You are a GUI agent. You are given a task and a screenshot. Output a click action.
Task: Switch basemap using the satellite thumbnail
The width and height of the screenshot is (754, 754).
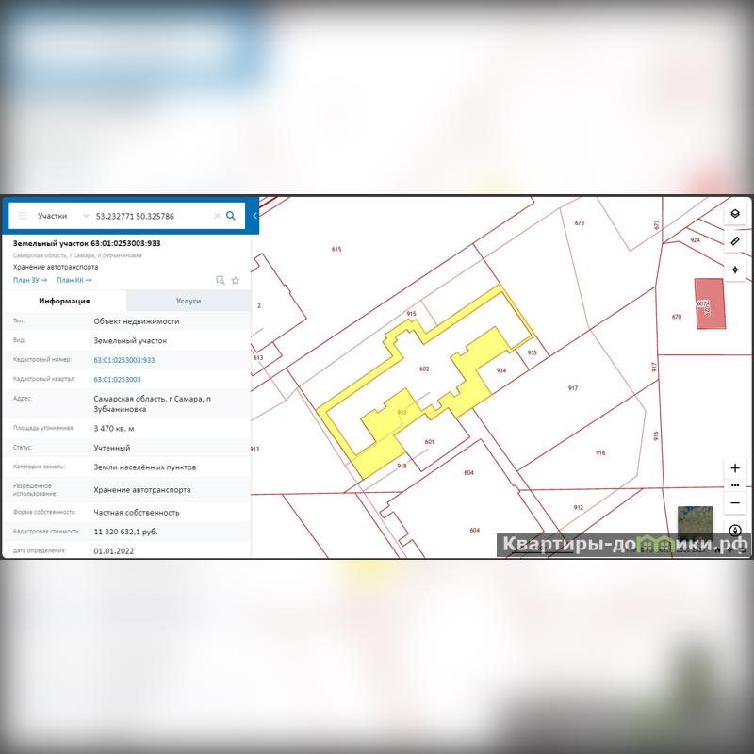pos(695,524)
